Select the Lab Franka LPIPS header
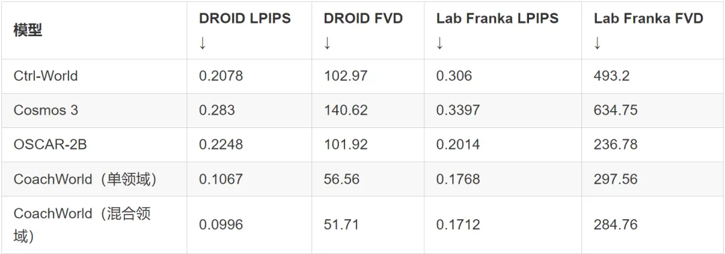725x254 pixels. pyautogui.click(x=497, y=19)
